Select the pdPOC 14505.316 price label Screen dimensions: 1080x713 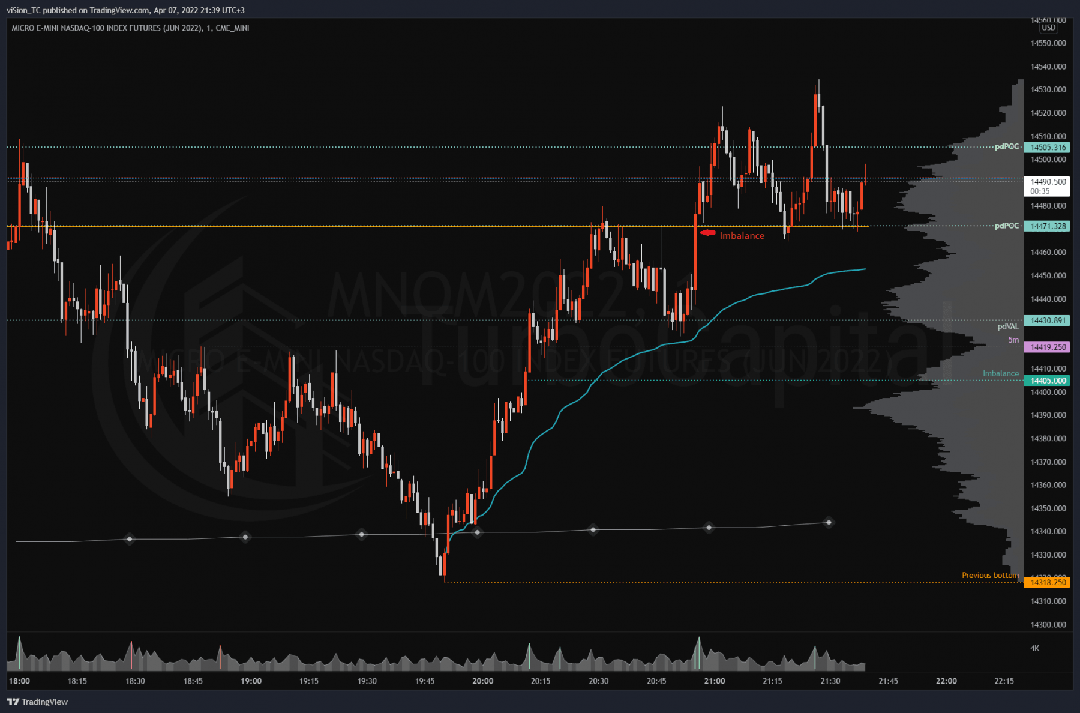point(1048,148)
